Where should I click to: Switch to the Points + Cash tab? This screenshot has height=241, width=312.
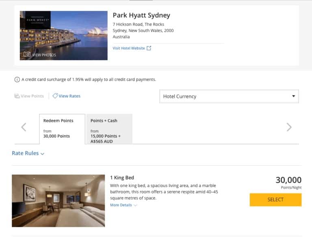(109, 129)
